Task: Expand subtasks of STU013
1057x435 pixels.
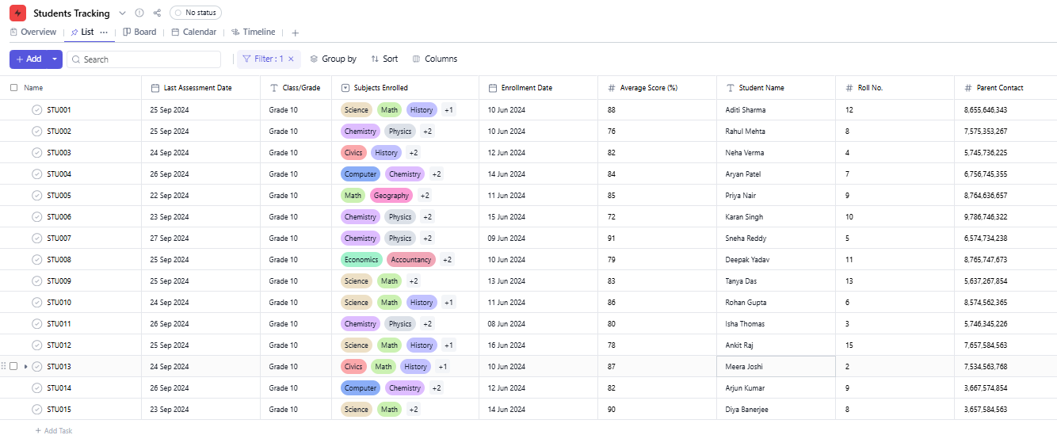Action: click(25, 366)
